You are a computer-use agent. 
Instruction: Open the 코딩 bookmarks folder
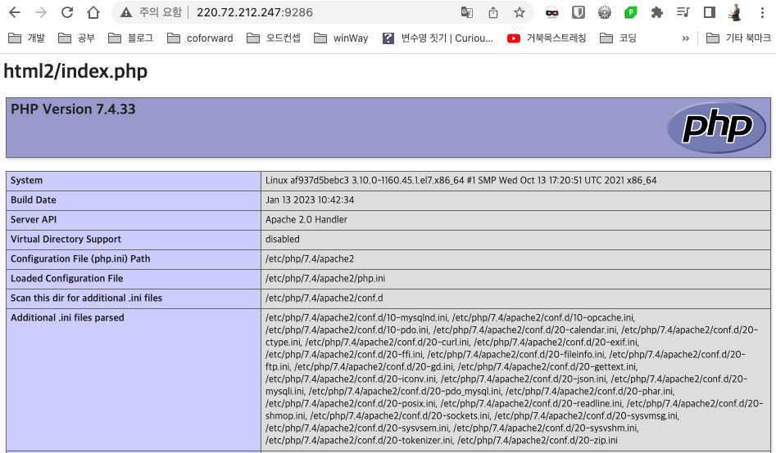618,38
